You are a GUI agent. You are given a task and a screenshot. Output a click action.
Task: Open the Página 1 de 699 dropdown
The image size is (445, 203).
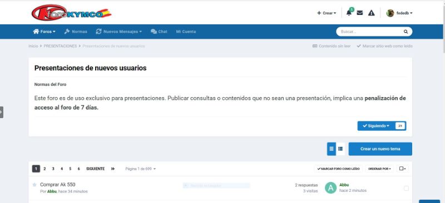[x=141, y=169]
